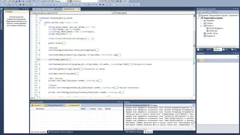Toggle the Предупреждений 3 warnings filter
This screenshot has width=240, height=135.
pos(54,105)
